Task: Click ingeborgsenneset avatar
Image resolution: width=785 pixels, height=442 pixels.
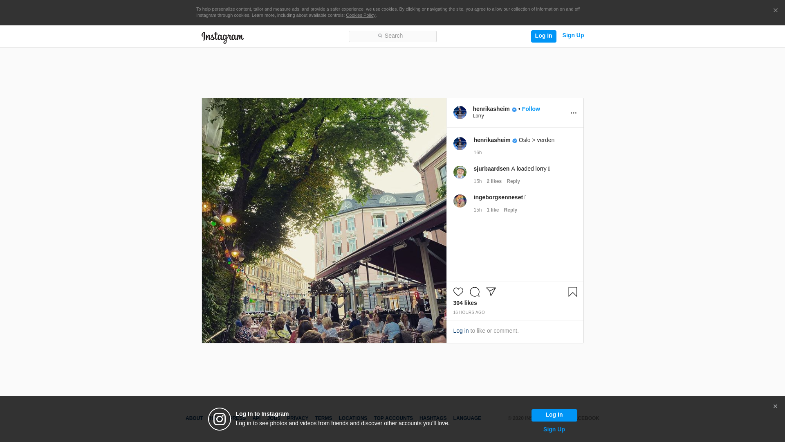Action: point(460,201)
